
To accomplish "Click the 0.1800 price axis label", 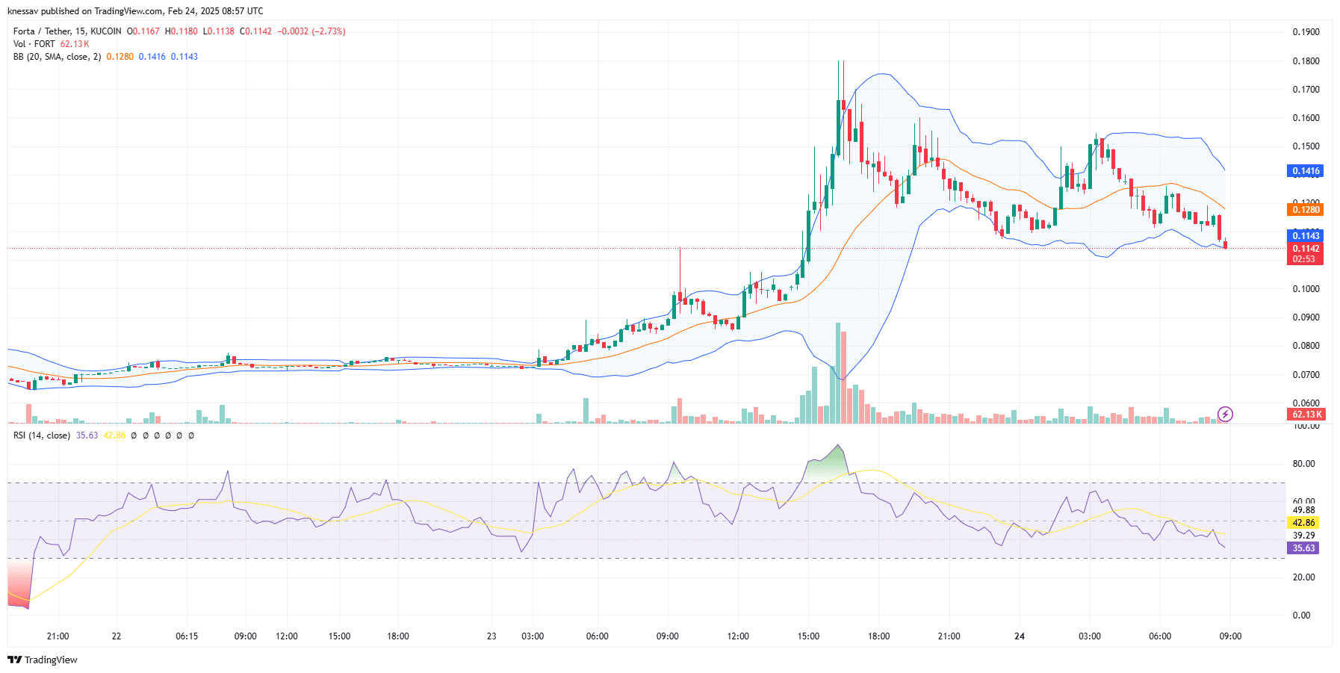I will pos(1306,61).
